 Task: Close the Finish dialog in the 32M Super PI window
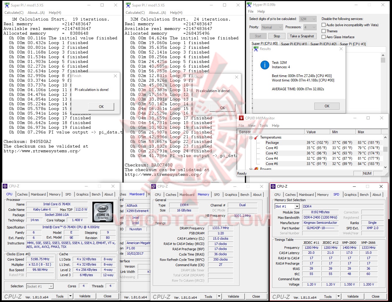(237, 77)
